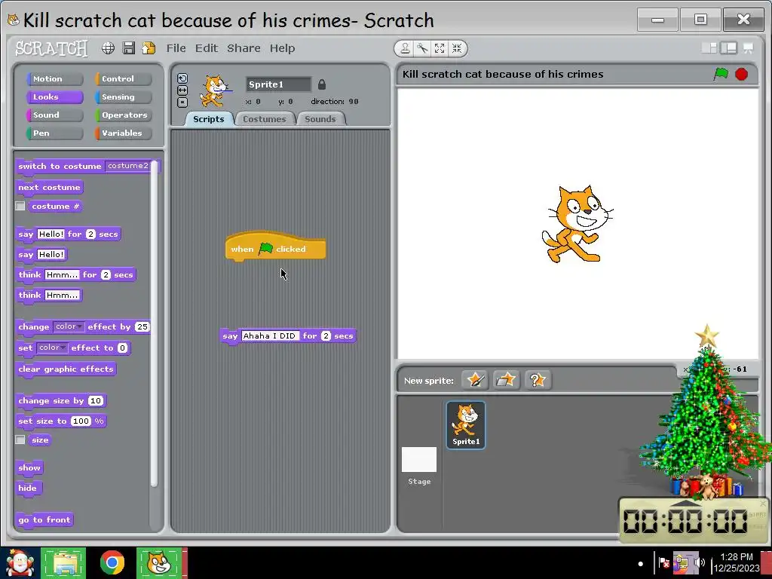The image size is (772, 579).
Task: Select the Looks block category
Action: pyautogui.click(x=54, y=97)
